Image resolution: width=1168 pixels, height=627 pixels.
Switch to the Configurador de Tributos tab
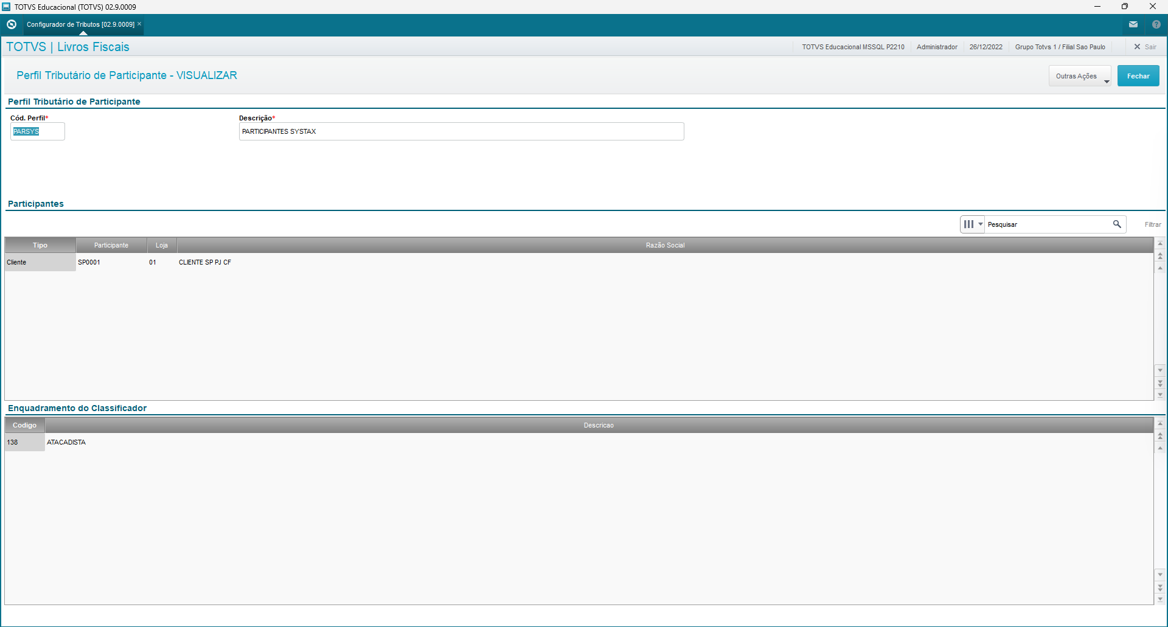80,24
